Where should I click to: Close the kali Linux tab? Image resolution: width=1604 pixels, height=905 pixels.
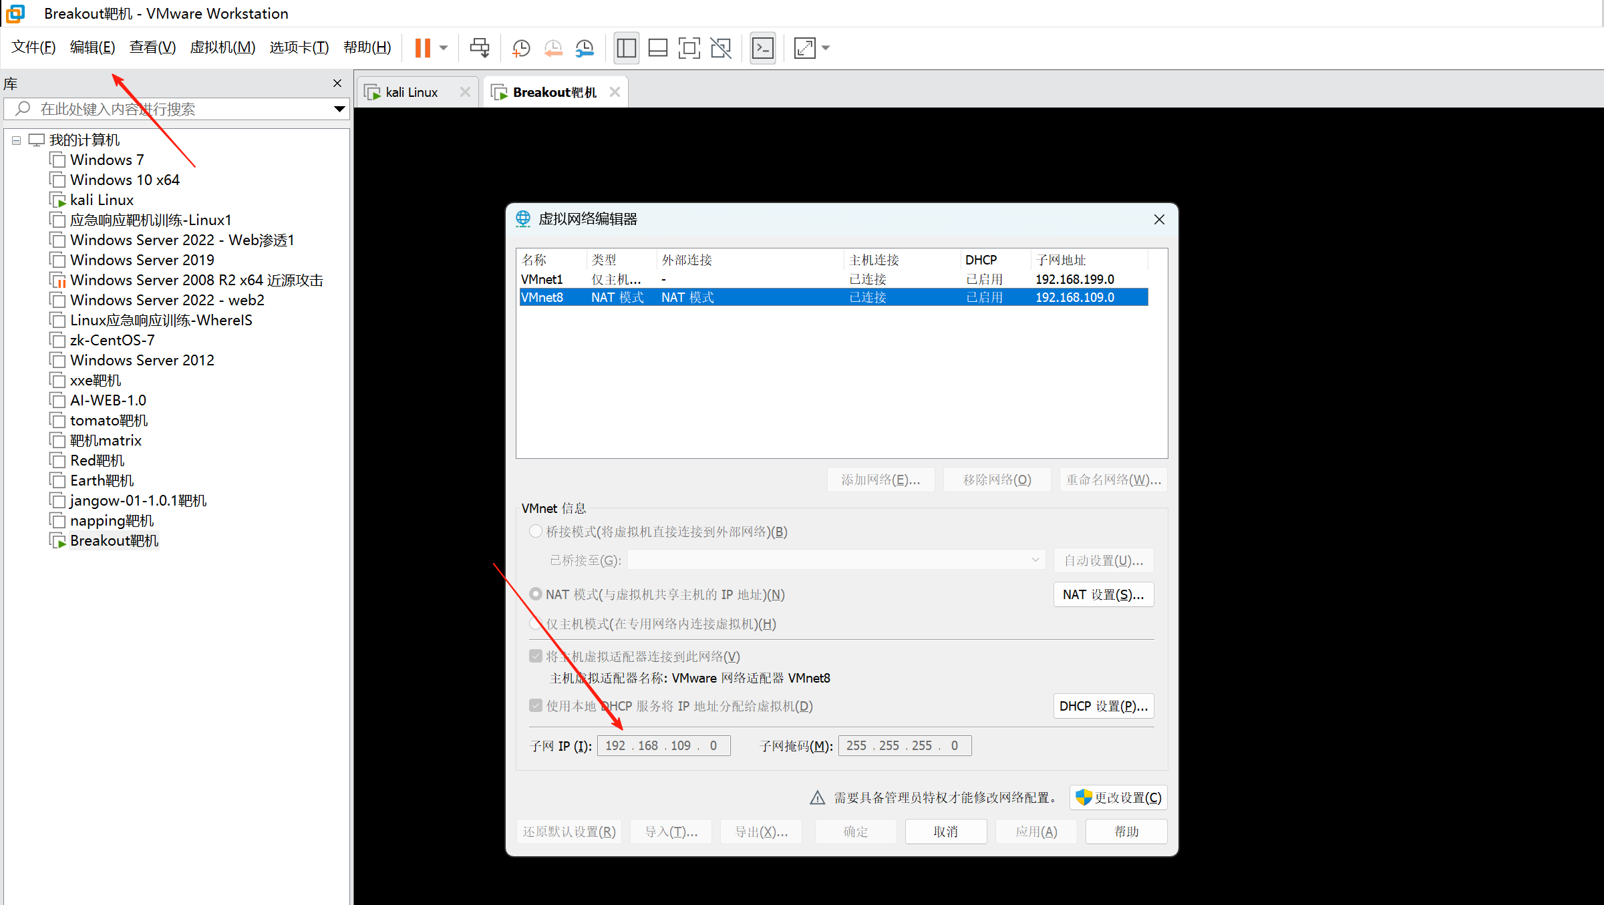(x=465, y=92)
